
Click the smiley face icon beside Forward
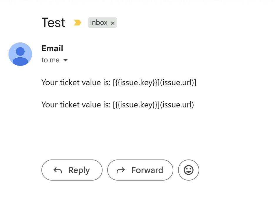tap(189, 170)
